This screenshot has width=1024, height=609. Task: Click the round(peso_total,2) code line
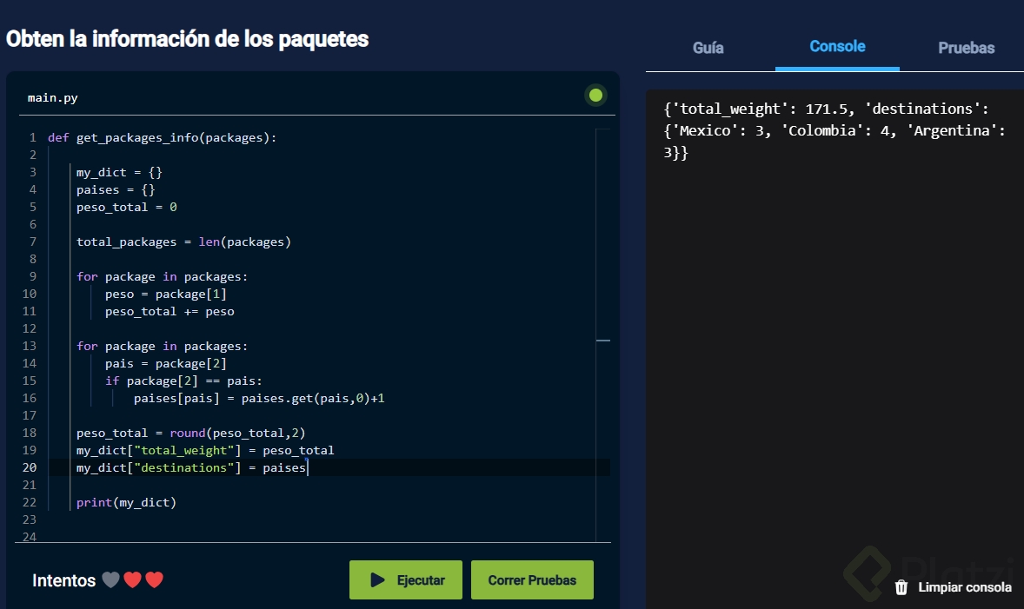(x=190, y=433)
